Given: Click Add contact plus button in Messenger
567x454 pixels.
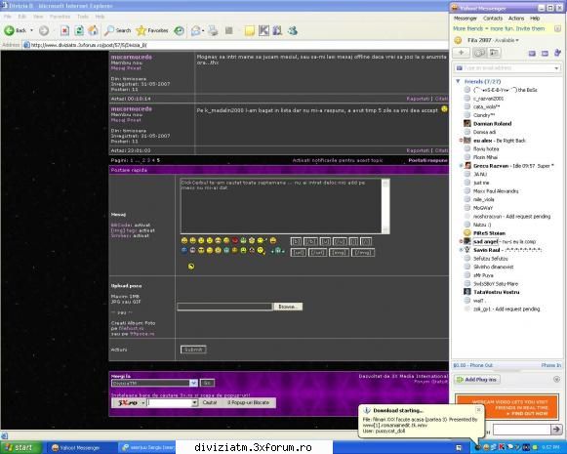Looking at the screenshot, I should (461, 53).
